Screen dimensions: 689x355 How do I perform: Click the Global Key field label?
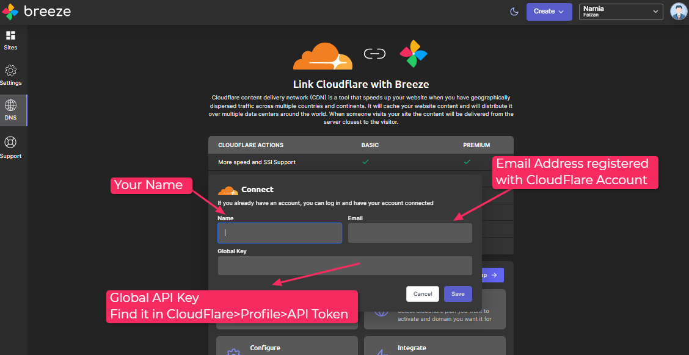click(231, 251)
